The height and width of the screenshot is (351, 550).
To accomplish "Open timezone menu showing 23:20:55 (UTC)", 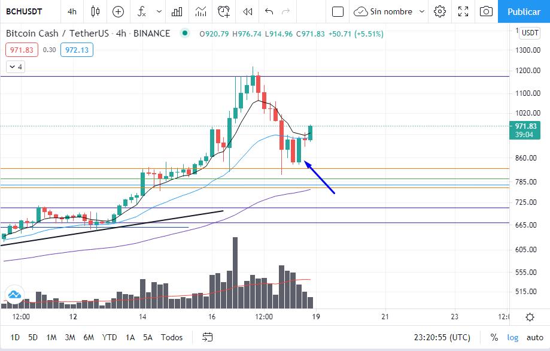I will pos(442,337).
